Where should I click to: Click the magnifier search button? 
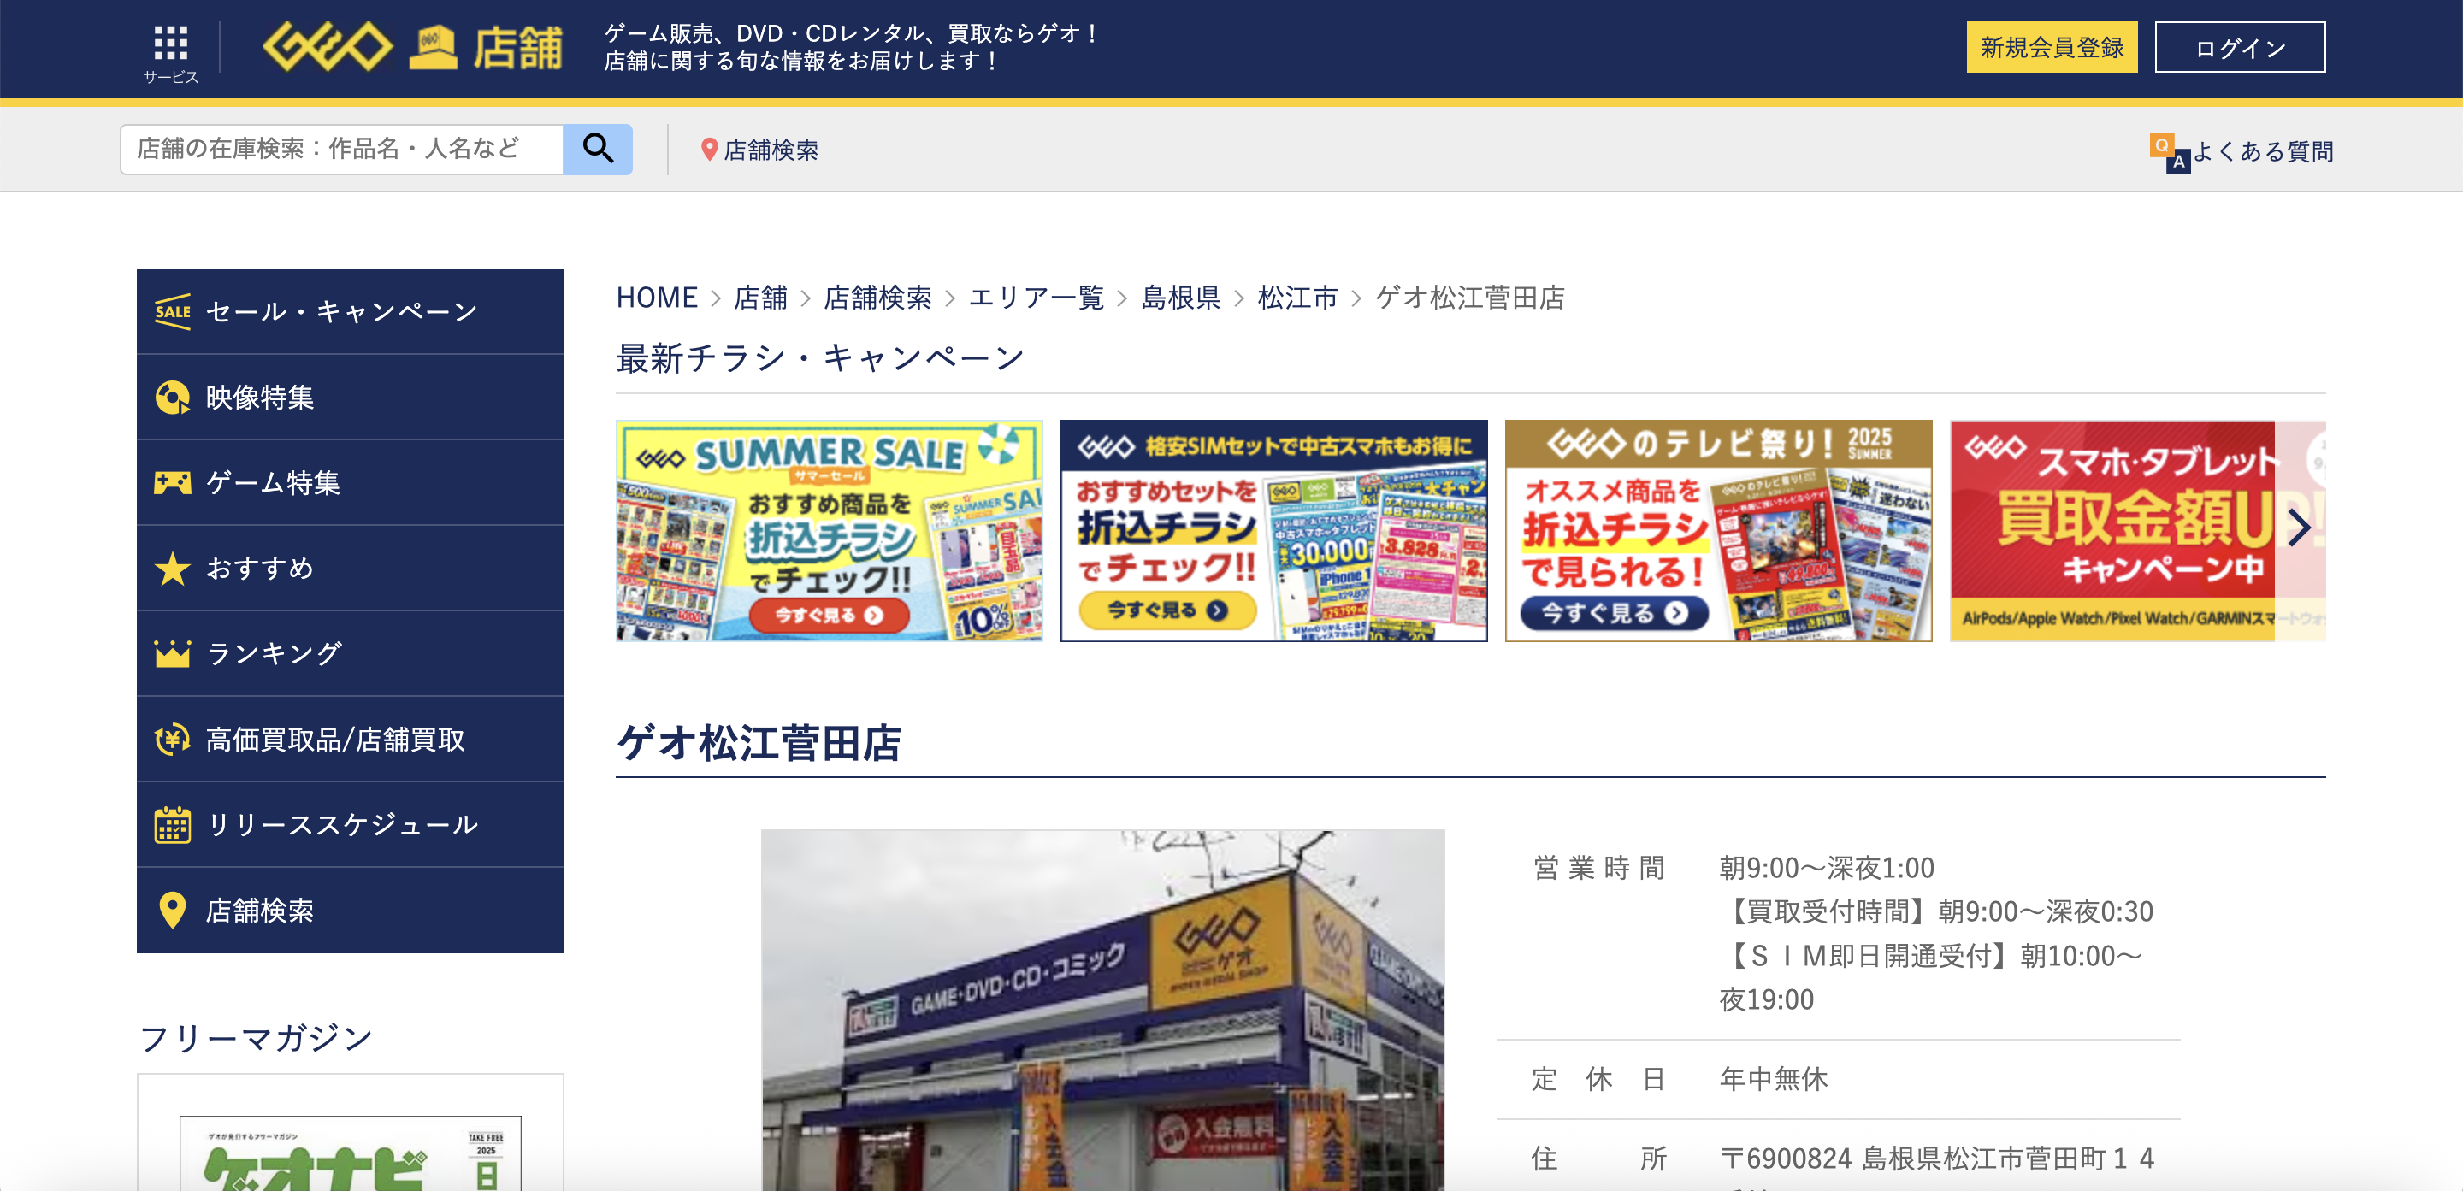(598, 149)
